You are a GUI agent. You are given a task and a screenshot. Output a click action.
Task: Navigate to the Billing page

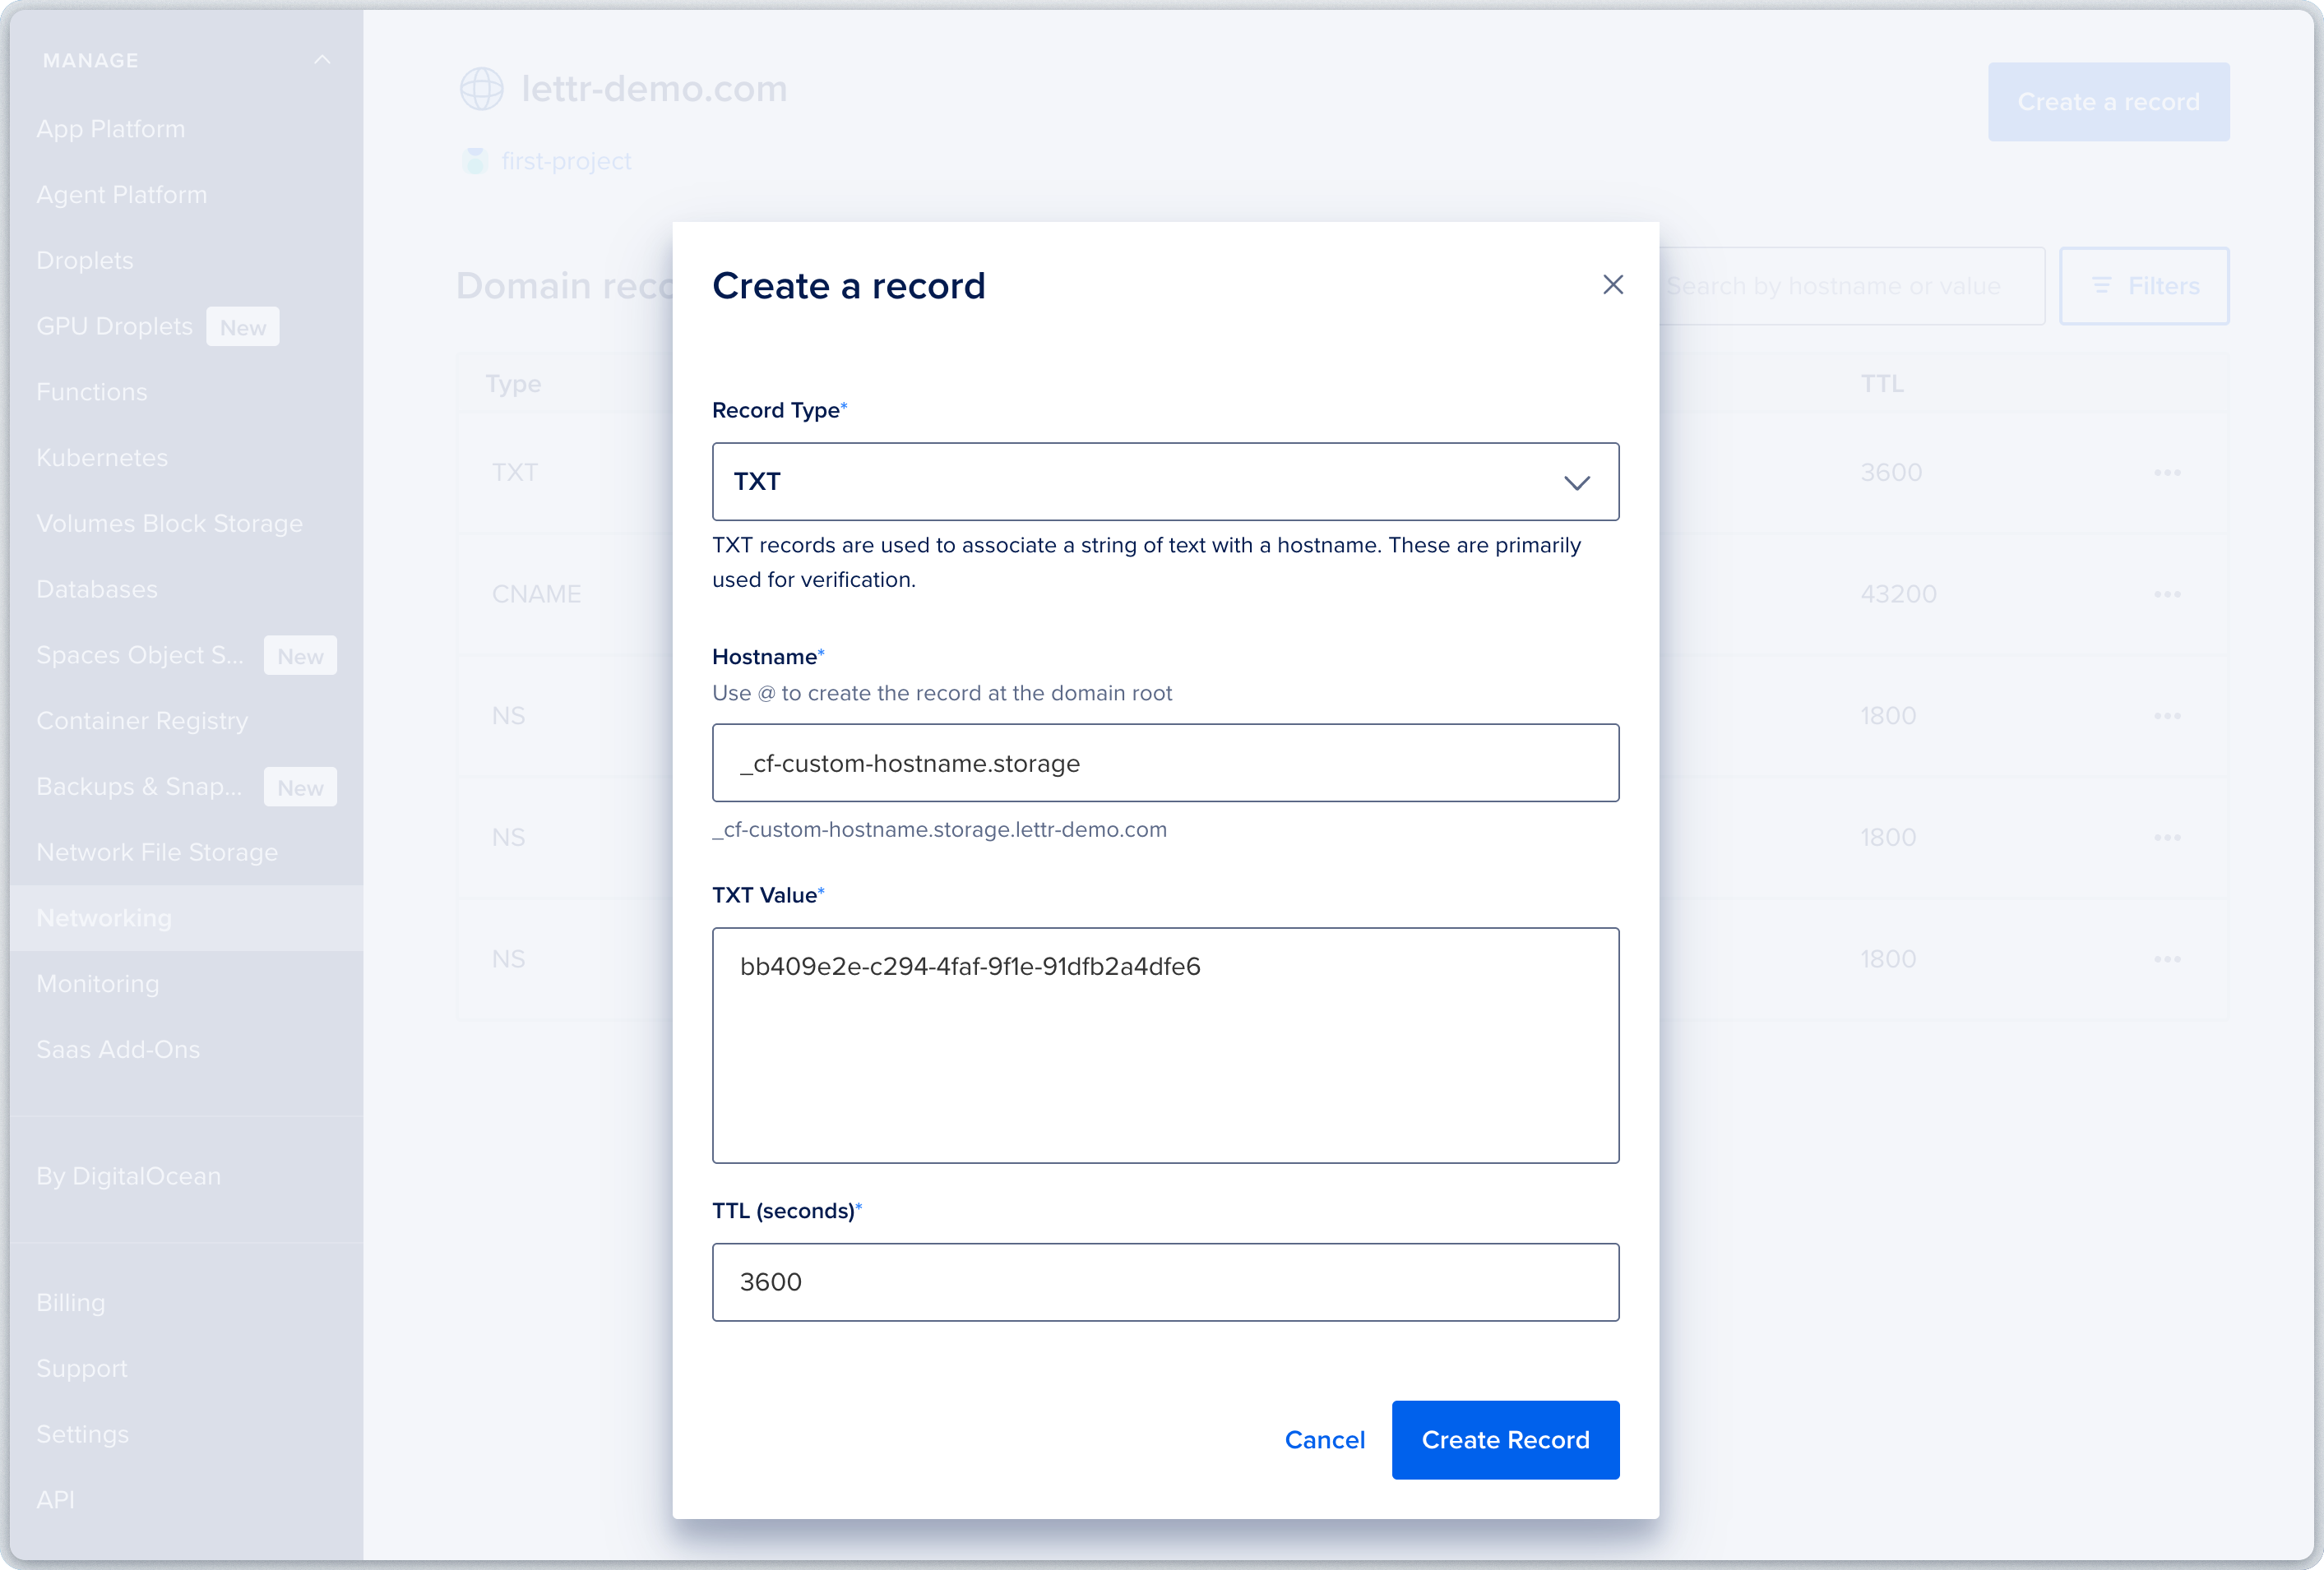pyautogui.click(x=70, y=1302)
